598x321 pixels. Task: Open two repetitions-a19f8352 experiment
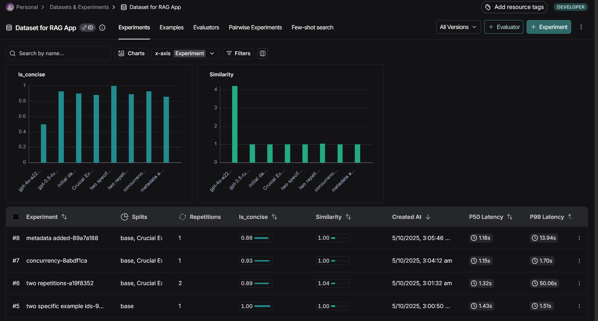pos(60,283)
